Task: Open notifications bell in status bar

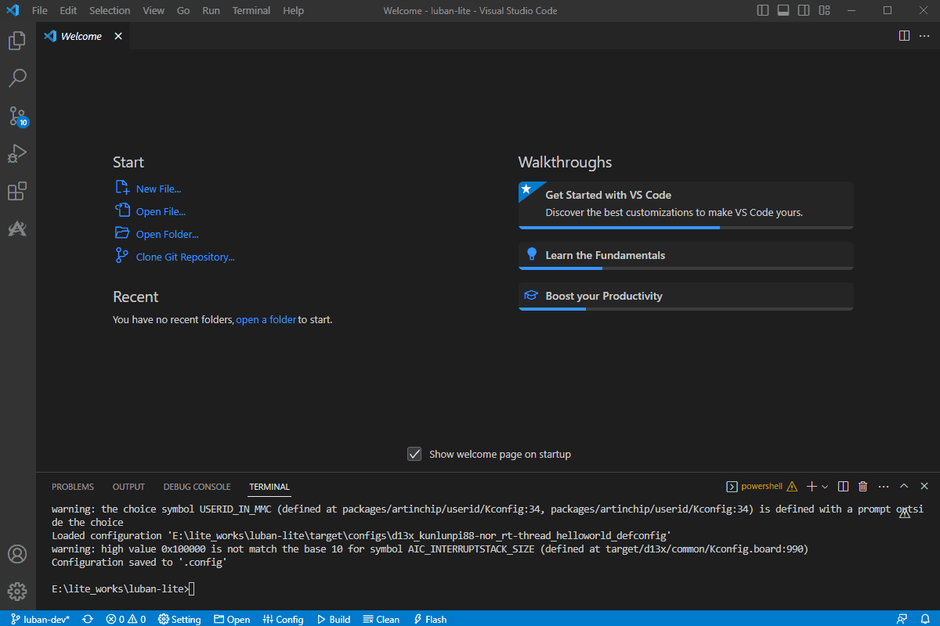Action: [x=924, y=619]
